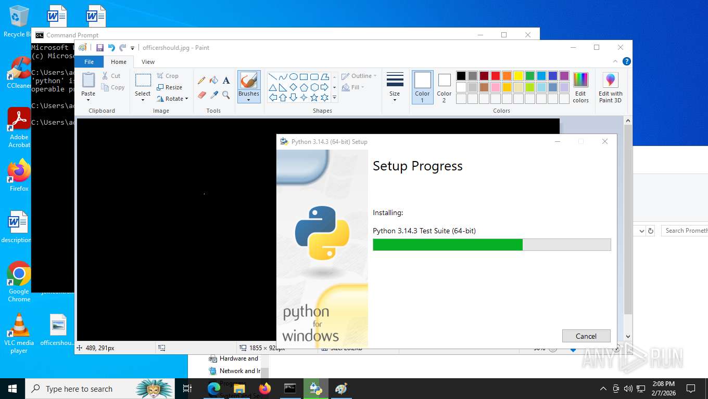Open the File menu in Paint
Screen dimensions: 708x399
tap(89, 62)
